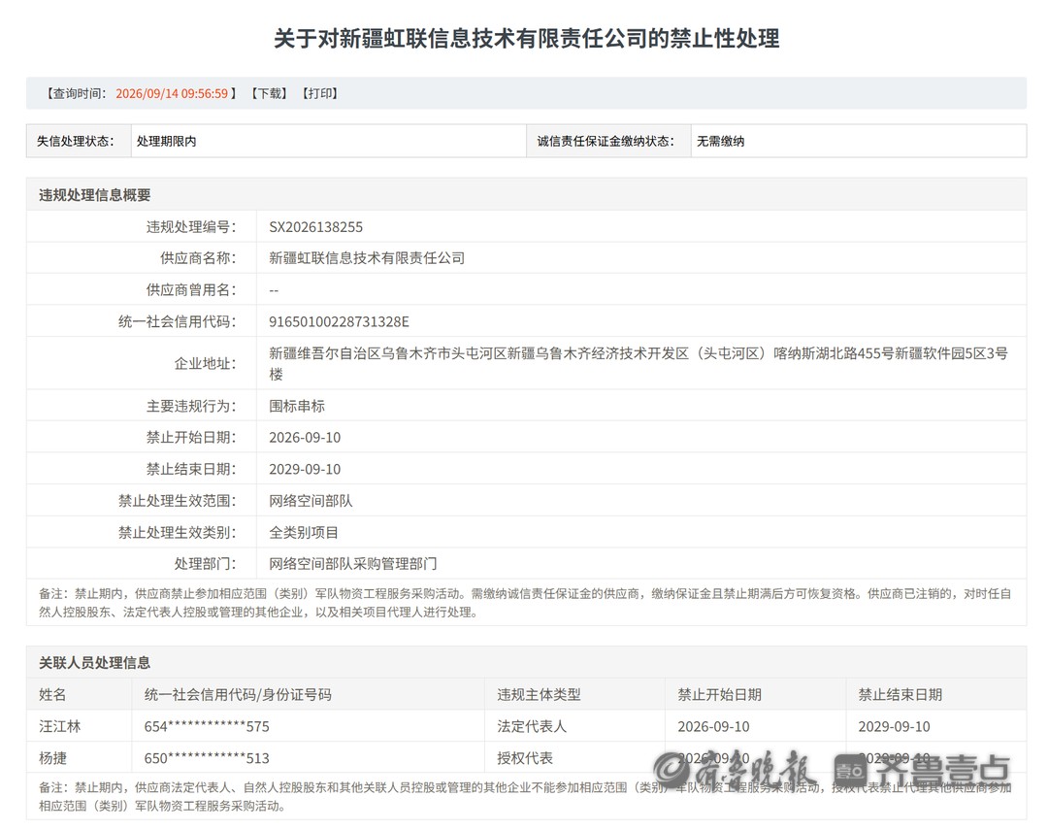Click the page title heading
The height and width of the screenshot is (830, 1048).
tap(527, 38)
